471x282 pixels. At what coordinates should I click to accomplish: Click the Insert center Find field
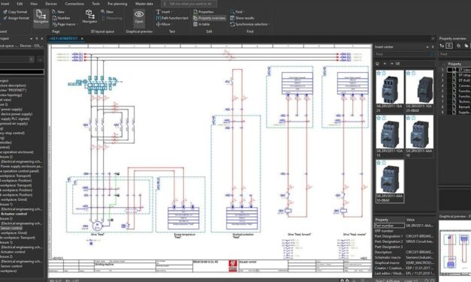point(404,54)
